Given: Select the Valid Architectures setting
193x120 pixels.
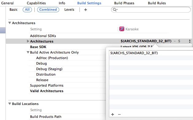Looking at the screenshot, I should [x=47, y=91].
